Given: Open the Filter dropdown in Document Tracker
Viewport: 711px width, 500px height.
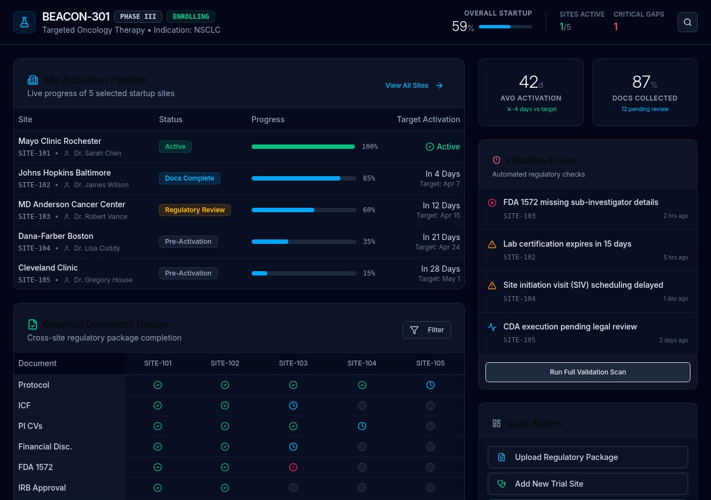Looking at the screenshot, I should tap(427, 330).
